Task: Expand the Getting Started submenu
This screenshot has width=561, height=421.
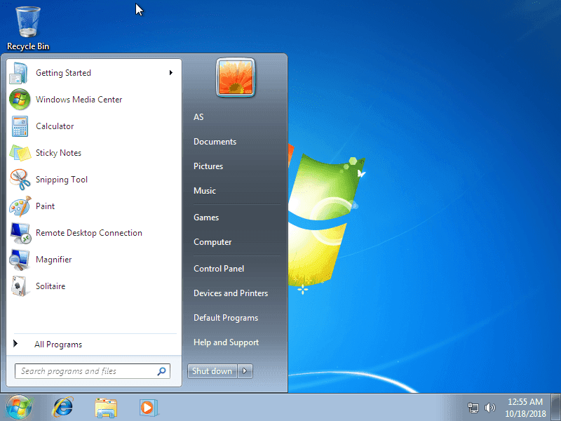Action: [63, 73]
